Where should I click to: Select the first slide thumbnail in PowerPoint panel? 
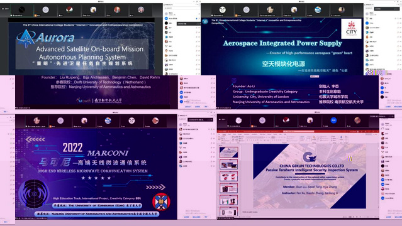tap(229, 153)
